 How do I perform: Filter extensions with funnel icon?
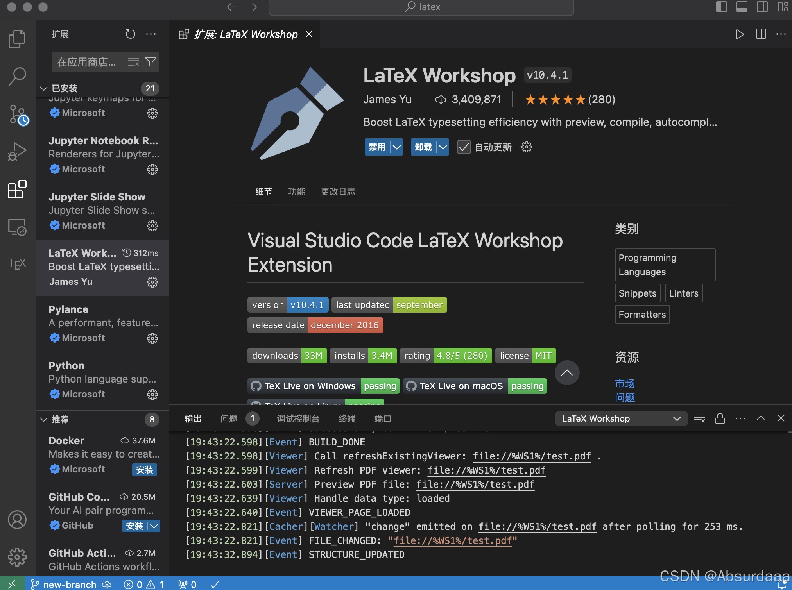click(151, 62)
